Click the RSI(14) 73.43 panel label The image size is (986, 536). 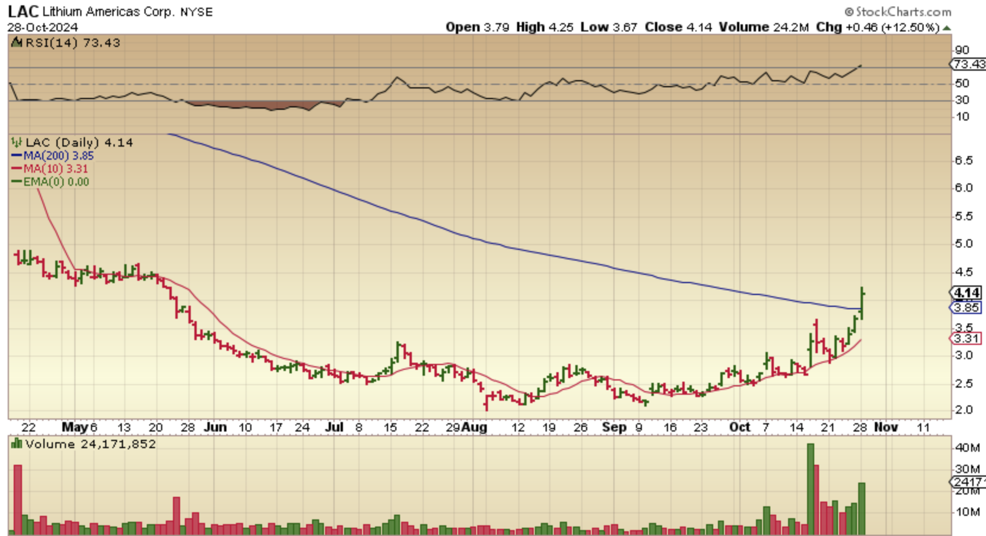point(73,43)
